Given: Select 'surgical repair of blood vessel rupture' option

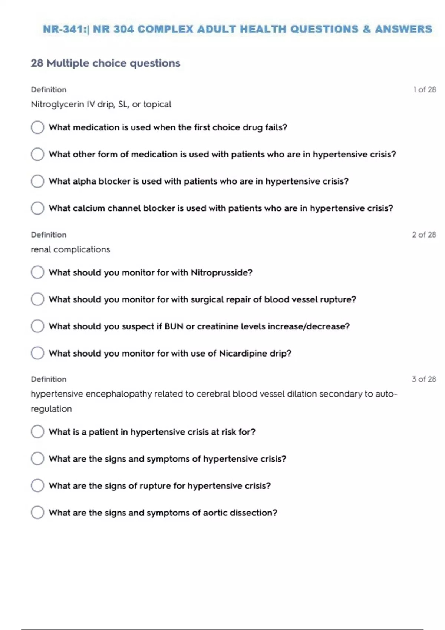Looking at the screenshot, I should point(37,299).
